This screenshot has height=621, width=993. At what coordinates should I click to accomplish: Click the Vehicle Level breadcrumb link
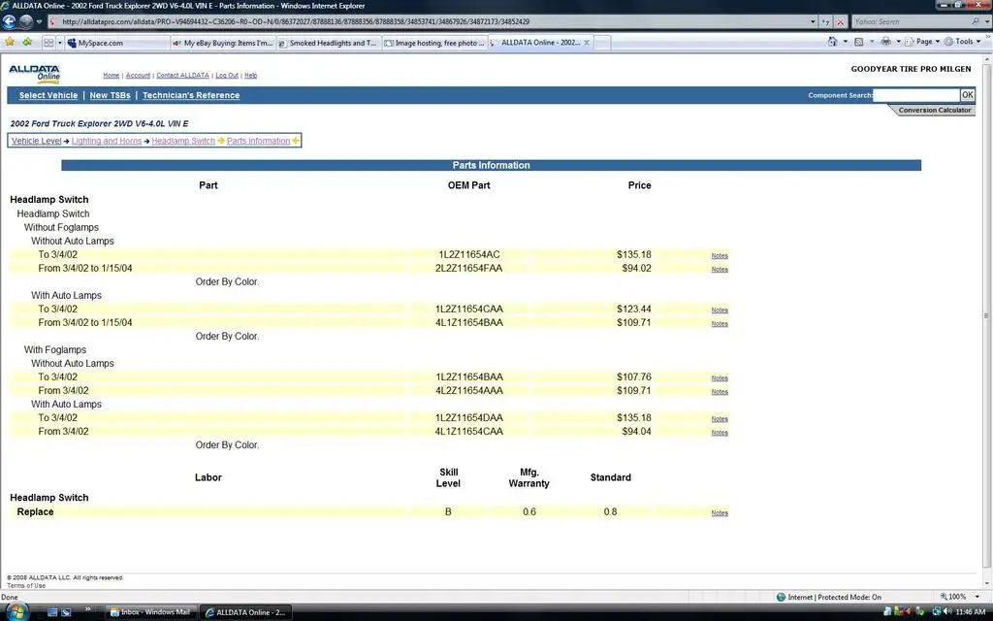click(36, 141)
